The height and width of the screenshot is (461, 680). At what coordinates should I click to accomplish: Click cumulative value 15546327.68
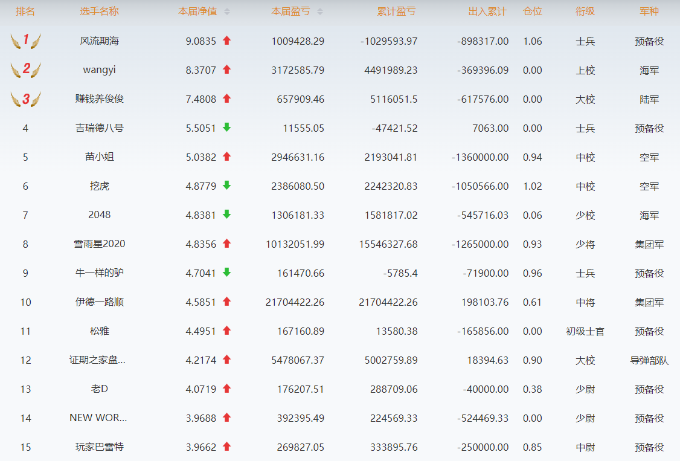(388, 244)
